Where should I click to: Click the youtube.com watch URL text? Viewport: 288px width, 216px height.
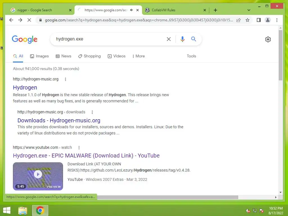click(42, 147)
